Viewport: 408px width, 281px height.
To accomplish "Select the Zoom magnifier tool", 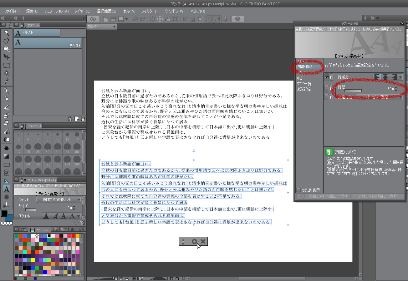I will 6,32.
